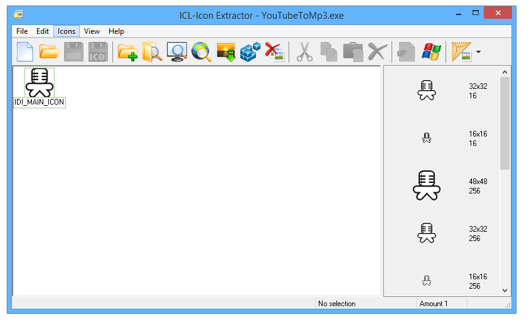Open the Icons menu
The image size is (529, 325).
tap(66, 31)
